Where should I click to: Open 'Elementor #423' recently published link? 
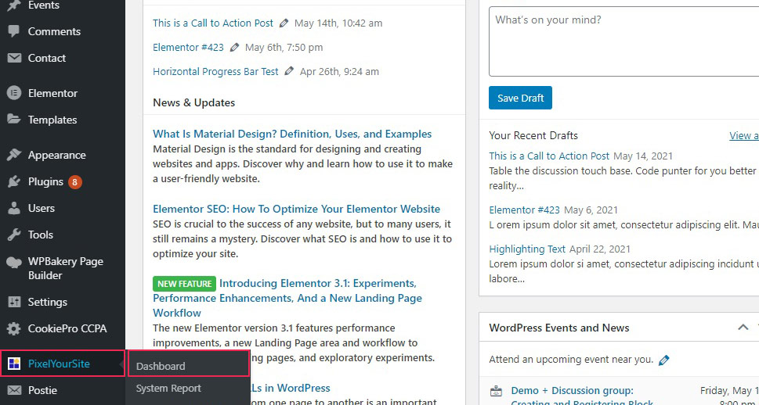(x=188, y=48)
